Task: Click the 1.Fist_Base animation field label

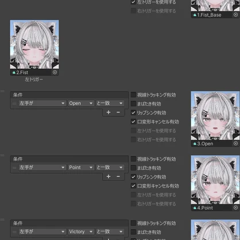Action: click(209, 15)
